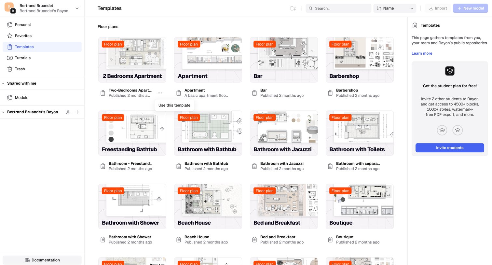Click the 'Bed and Breakfast' title text
Viewport: 492px width, 265px height.
point(278,237)
